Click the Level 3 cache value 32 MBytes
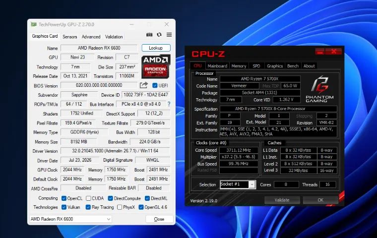Screen dimensions: 377x238 click(x=298, y=171)
